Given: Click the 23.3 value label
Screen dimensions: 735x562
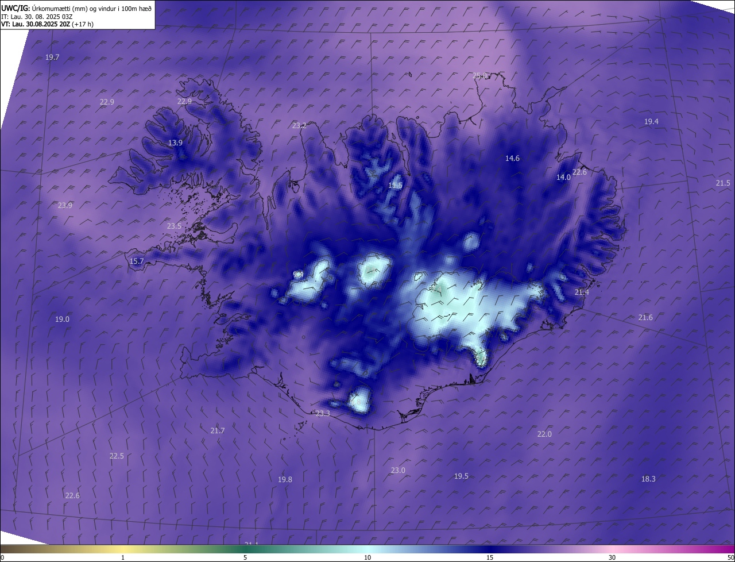Looking at the screenshot, I should 323,414.
